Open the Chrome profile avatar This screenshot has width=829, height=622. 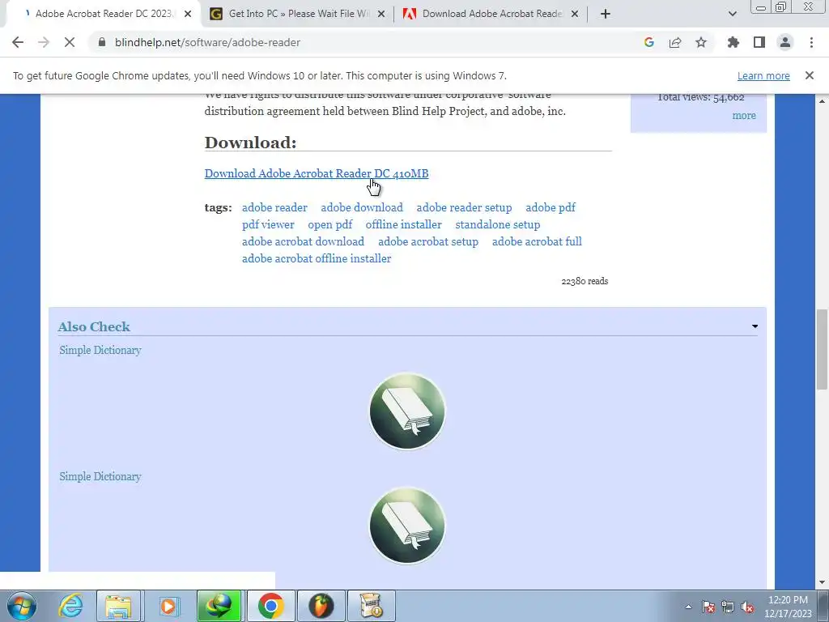coord(785,42)
